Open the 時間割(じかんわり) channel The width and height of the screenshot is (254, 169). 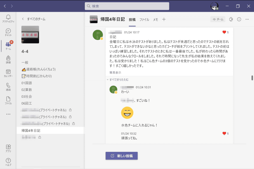pos(50,76)
